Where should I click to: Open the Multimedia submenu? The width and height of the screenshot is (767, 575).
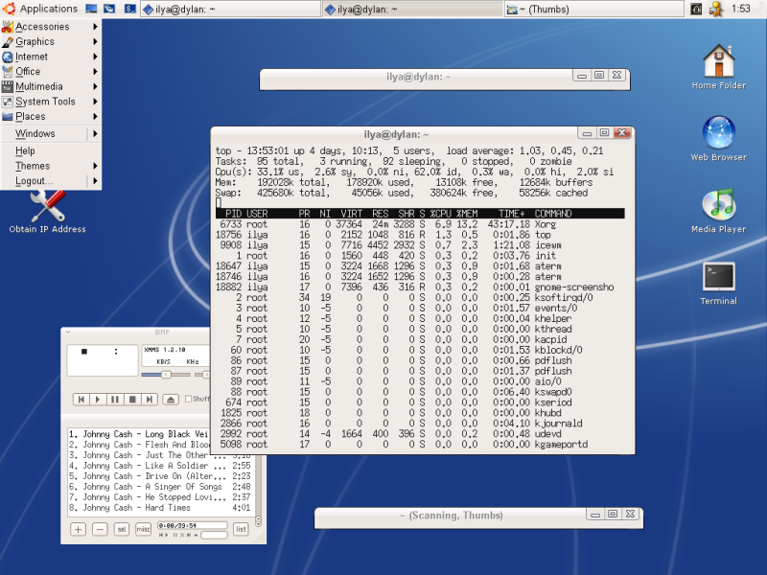click(51, 86)
